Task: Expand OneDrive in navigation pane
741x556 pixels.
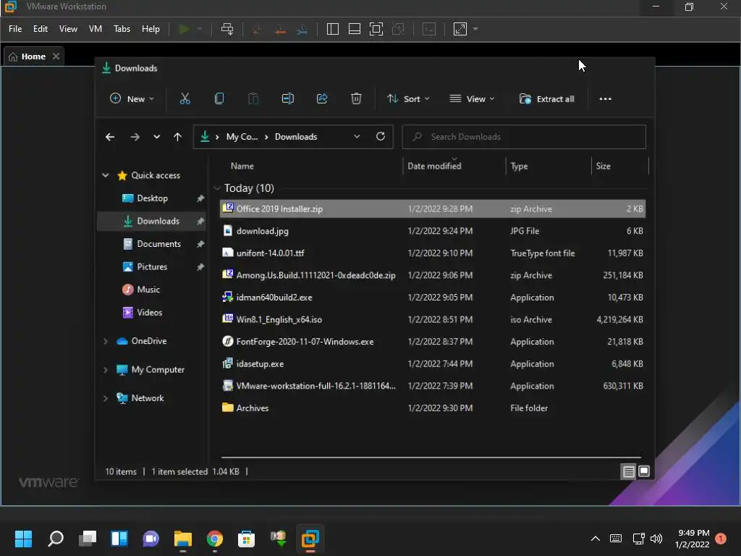Action: click(x=106, y=342)
